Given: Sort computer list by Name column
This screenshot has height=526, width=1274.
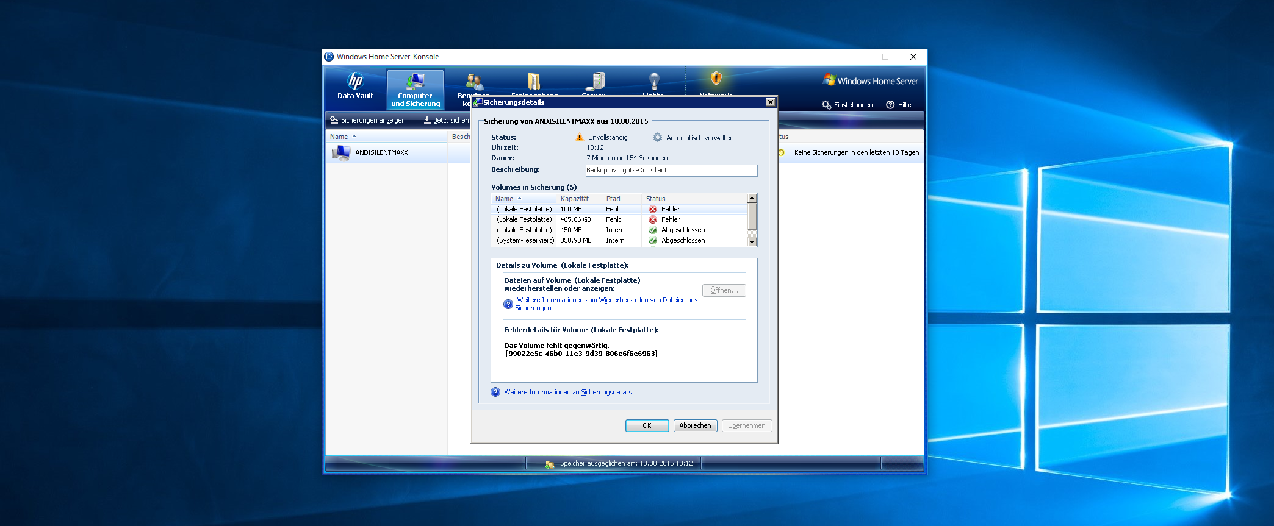Looking at the screenshot, I should point(387,137).
